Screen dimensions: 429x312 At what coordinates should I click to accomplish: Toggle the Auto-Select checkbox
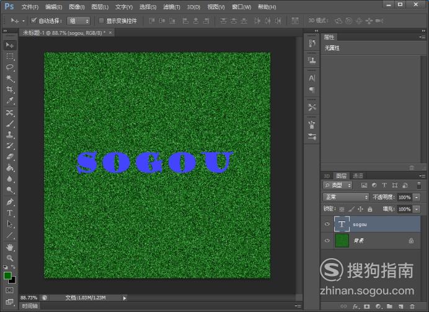point(33,20)
